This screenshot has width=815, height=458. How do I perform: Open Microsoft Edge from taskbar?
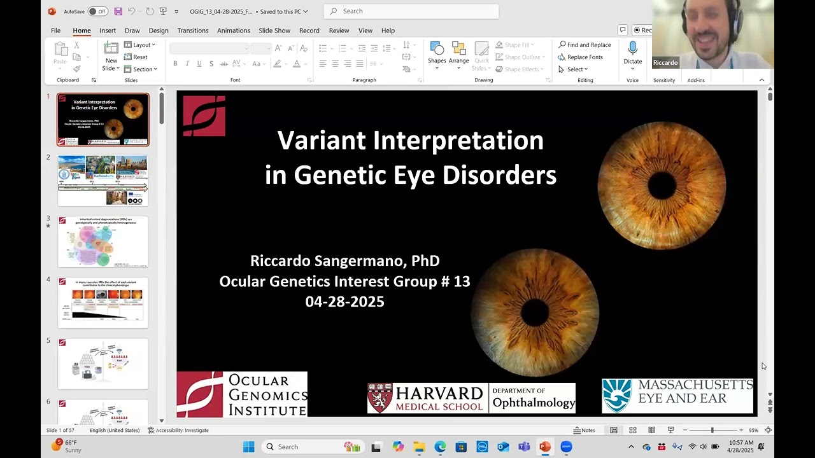click(x=440, y=447)
